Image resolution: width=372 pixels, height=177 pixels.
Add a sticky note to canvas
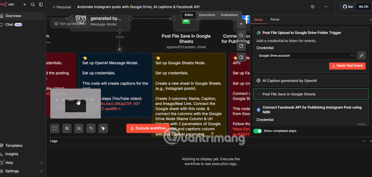(241, 46)
